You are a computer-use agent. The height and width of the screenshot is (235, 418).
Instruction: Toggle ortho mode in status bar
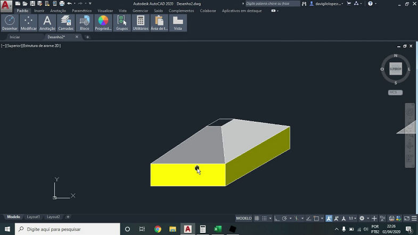(276, 218)
